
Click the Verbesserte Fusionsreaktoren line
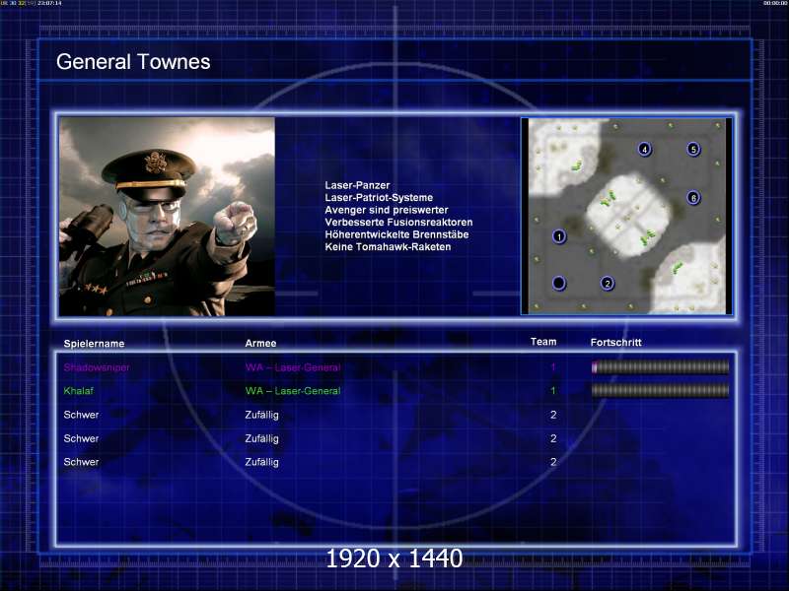click(398, 223)
